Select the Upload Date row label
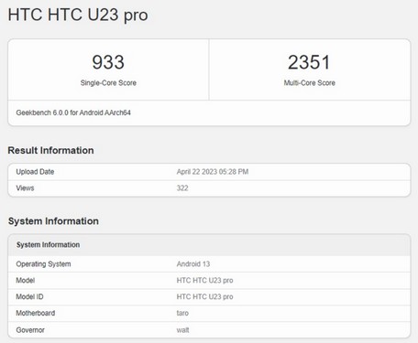The width and height of the screenshot is (418, 343). [x=35, y=172]
